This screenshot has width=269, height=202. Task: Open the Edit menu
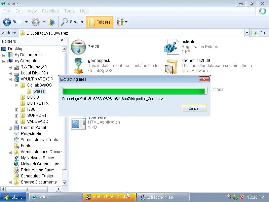19,11
